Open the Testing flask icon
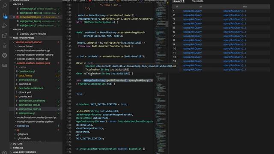This screenshot has height=154, width=274. pos(5,46)
